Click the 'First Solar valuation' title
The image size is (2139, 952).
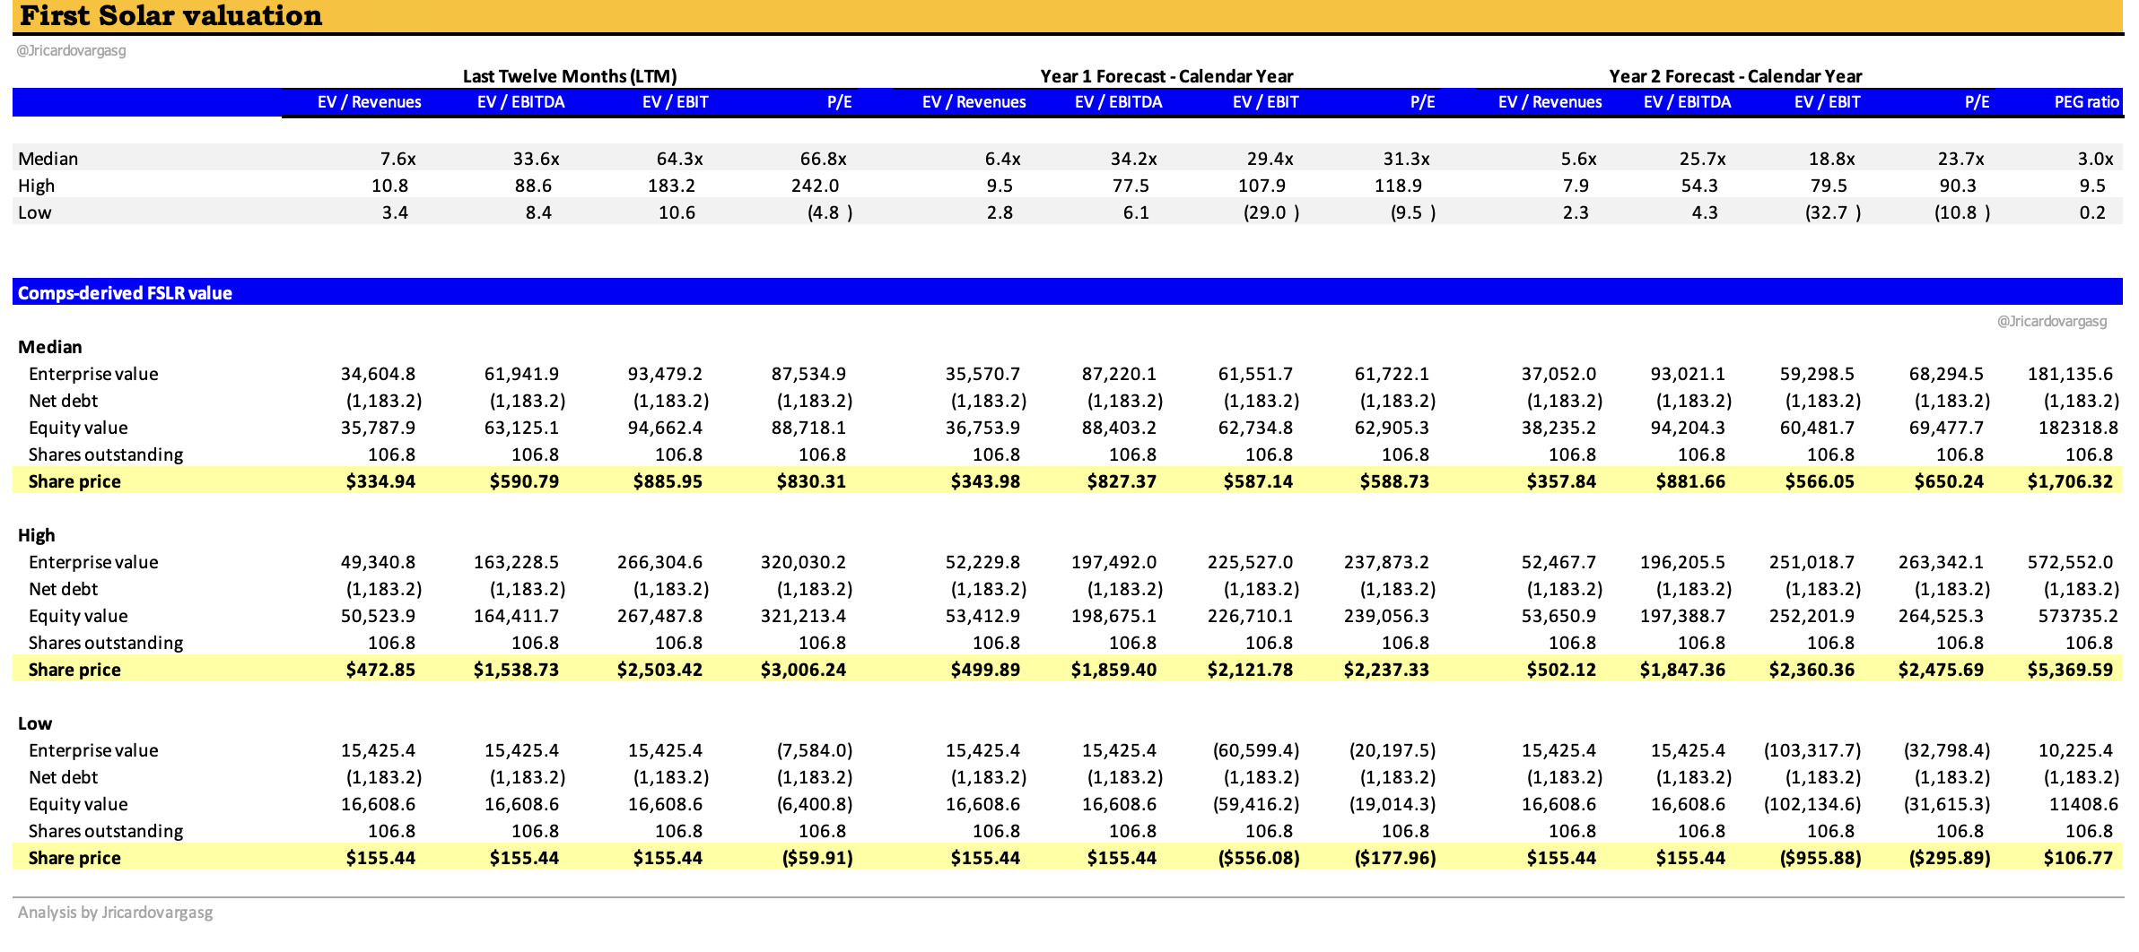coord(170,15)
